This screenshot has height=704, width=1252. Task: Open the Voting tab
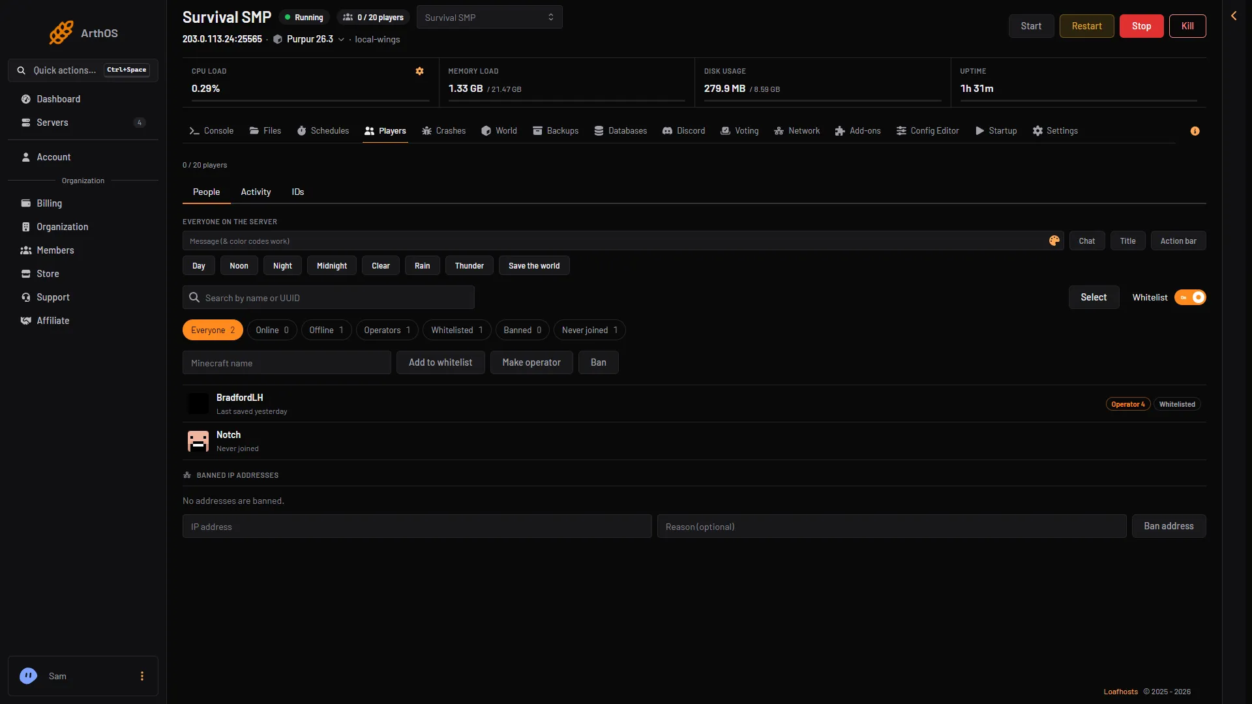tap(739, 131)
